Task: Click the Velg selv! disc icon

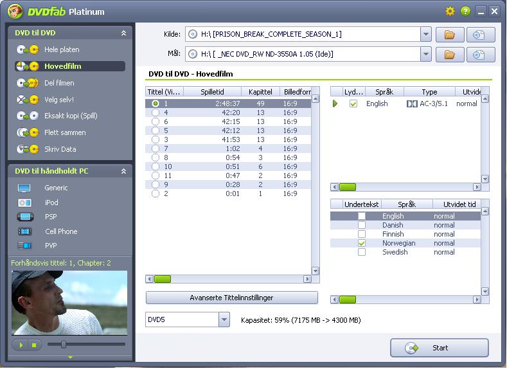Action: [28, 100]
